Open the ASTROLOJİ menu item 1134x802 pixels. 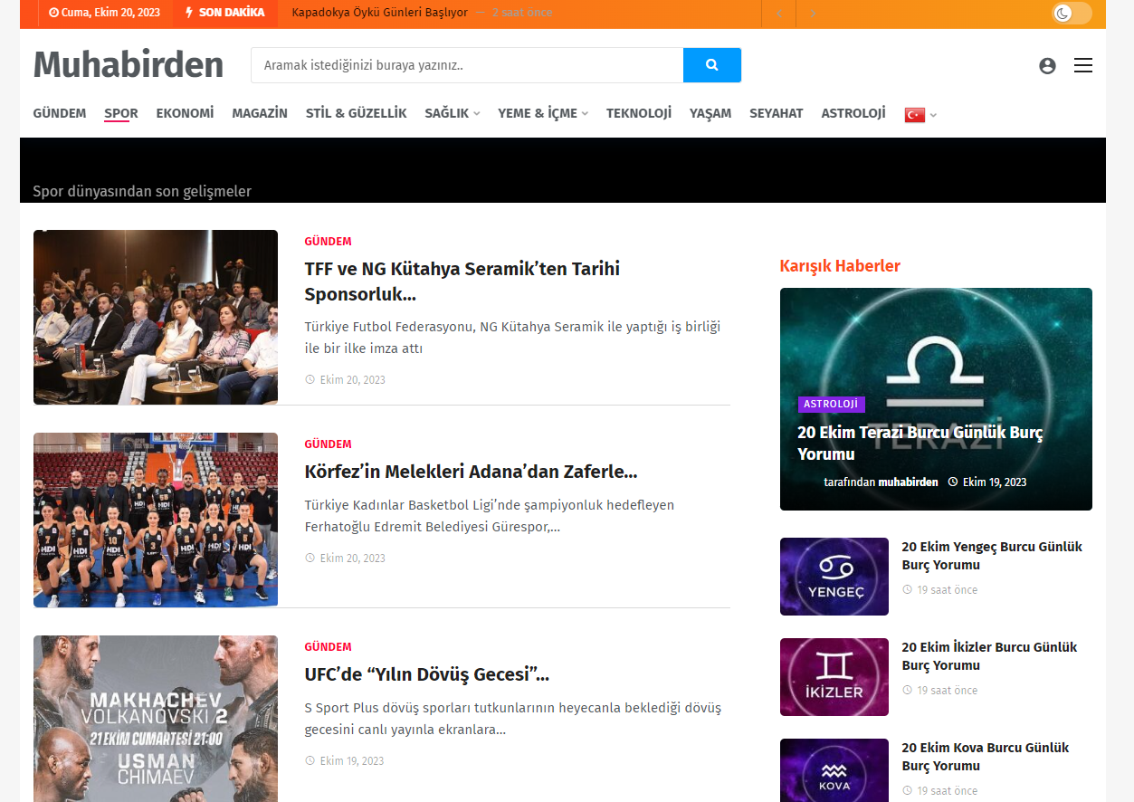(853, 113)
